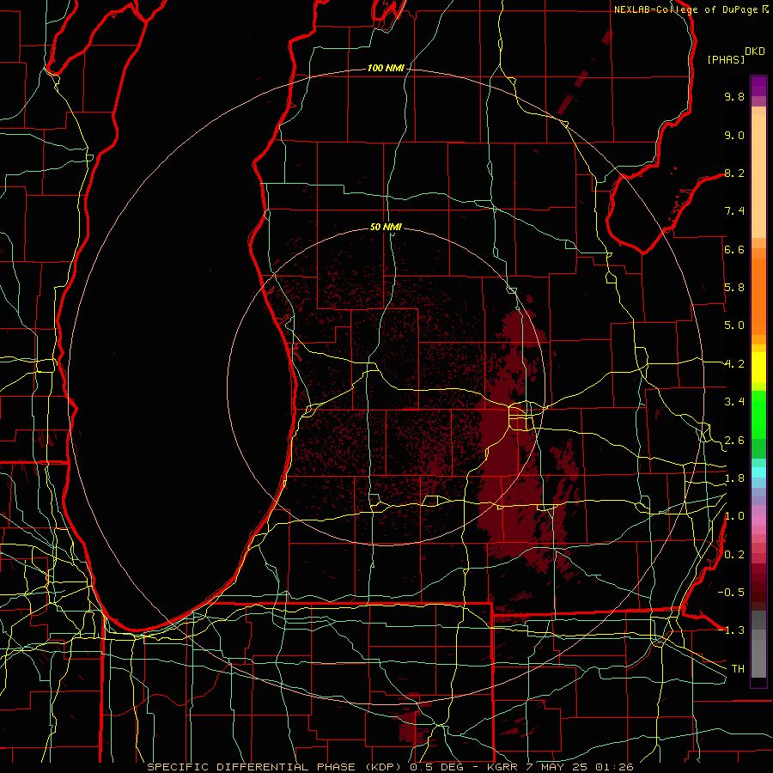Pick the pale peach segment of the color bar
This screenshot has width=773, height=773.
[x=758, y=176]
